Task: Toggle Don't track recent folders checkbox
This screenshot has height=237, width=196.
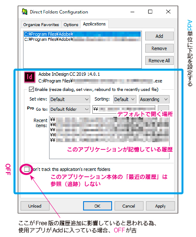Action: [x=27, y=169]
